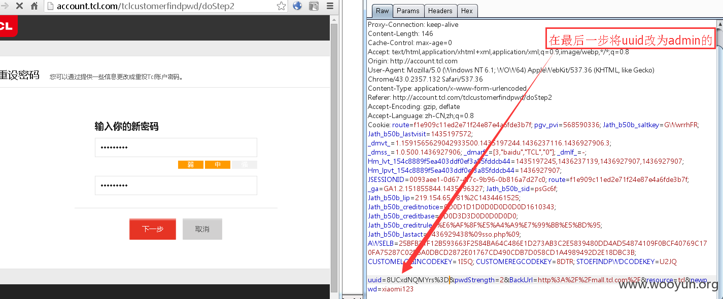Open the globe extension icon
Viewport: 723px width, 299px height.
[297, 6]
